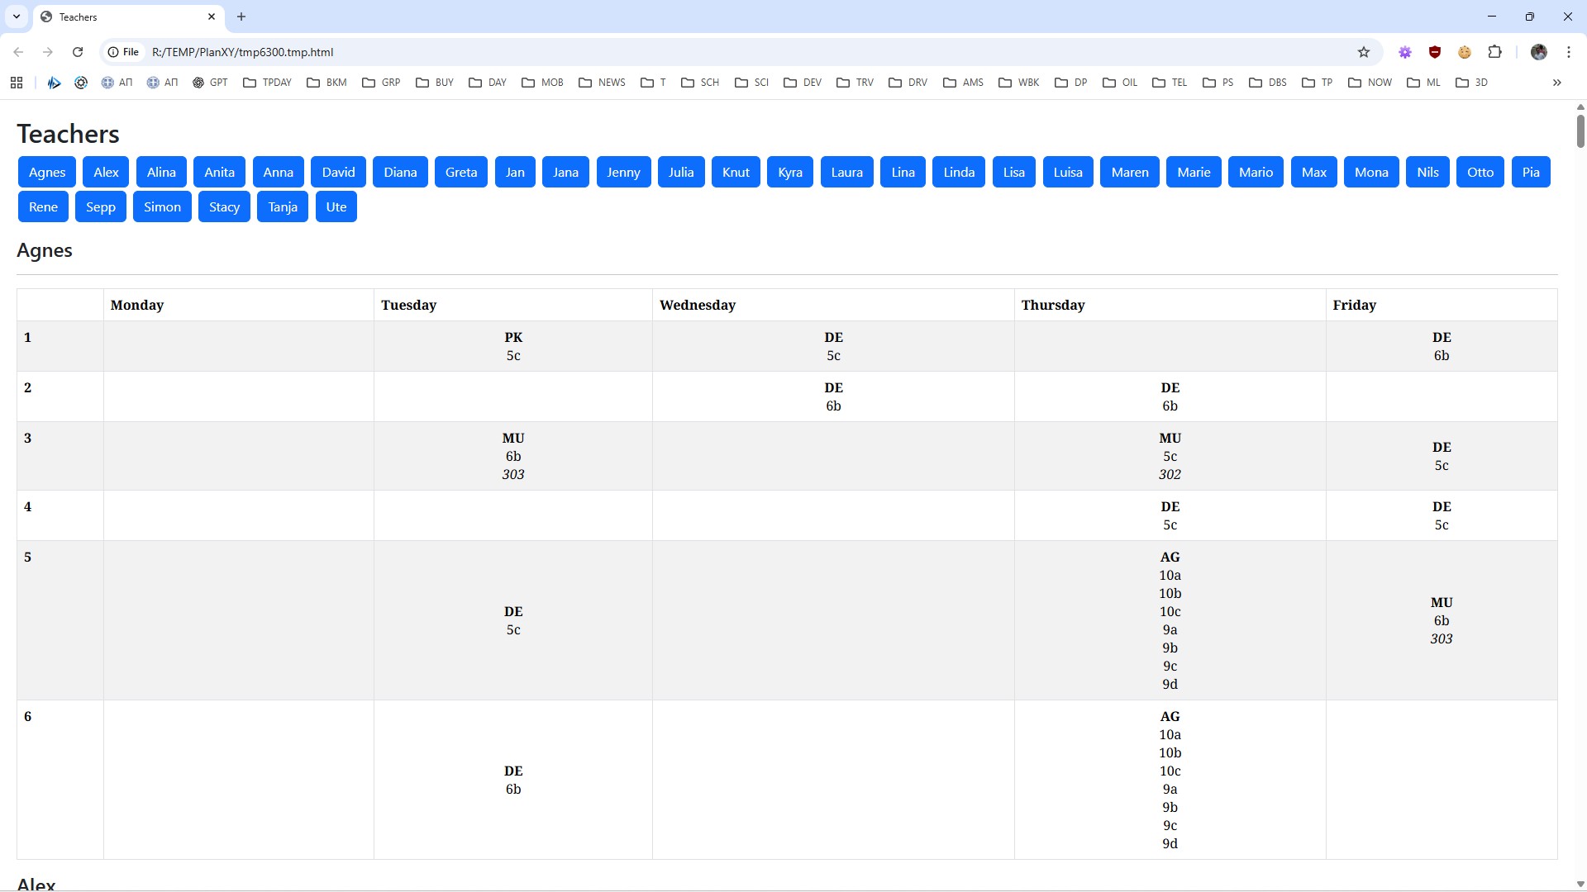Open the GPT bookmark
1587x892 pixels.
click(x=210, y=83)
